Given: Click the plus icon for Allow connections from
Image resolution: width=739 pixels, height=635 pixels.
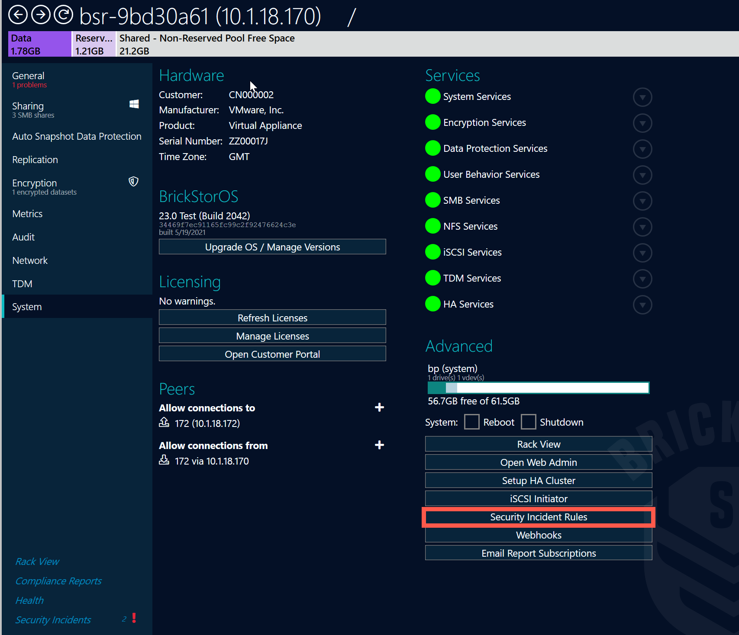Looking at the screenshot, I should (379, 445).
